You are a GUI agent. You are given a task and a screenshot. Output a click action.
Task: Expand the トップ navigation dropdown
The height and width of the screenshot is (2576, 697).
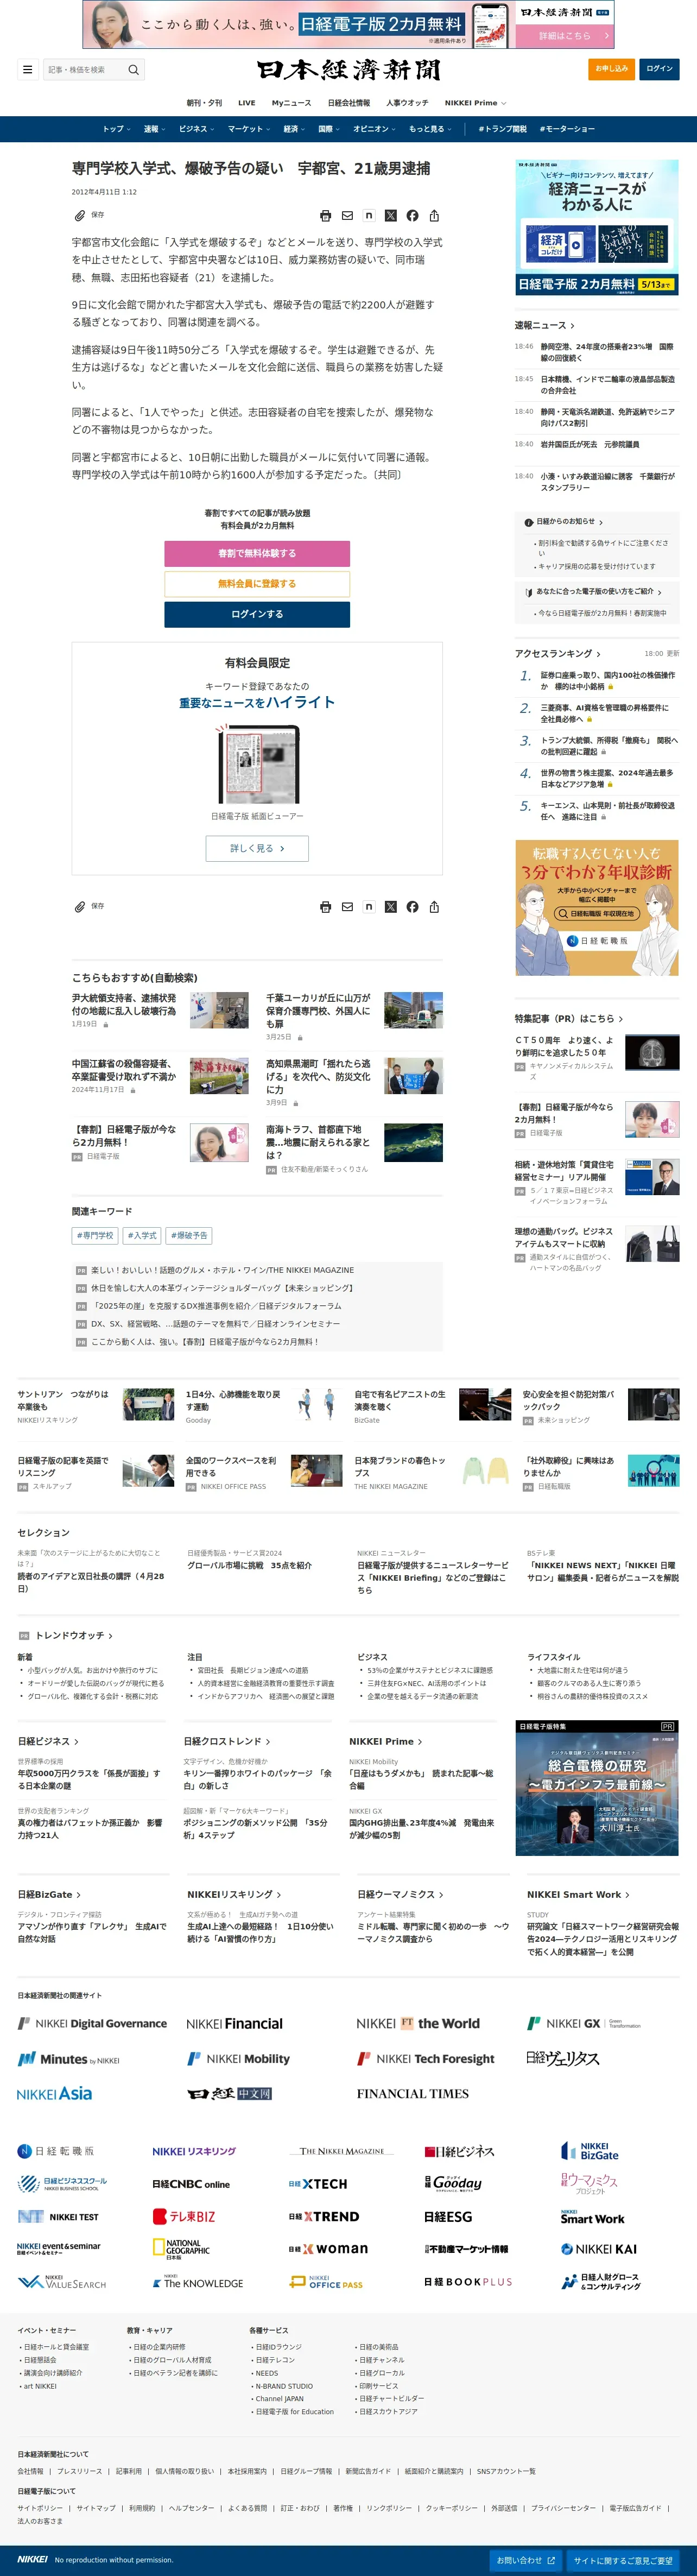116,129
